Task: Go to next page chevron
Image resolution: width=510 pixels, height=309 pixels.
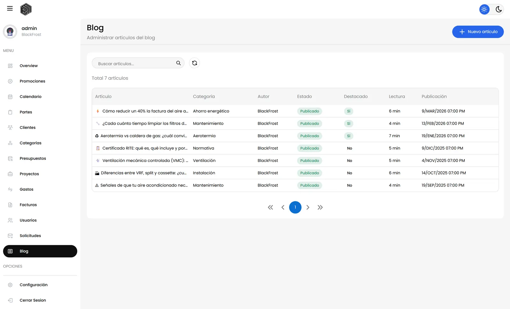Action: tap(308, 207)
